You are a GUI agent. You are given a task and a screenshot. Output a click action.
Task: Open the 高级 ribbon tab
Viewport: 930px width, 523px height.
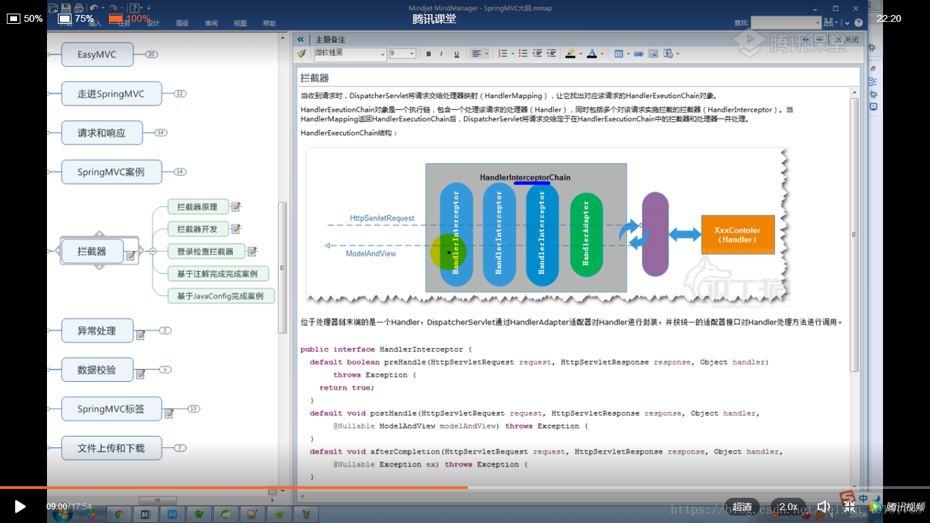[182, 23]
